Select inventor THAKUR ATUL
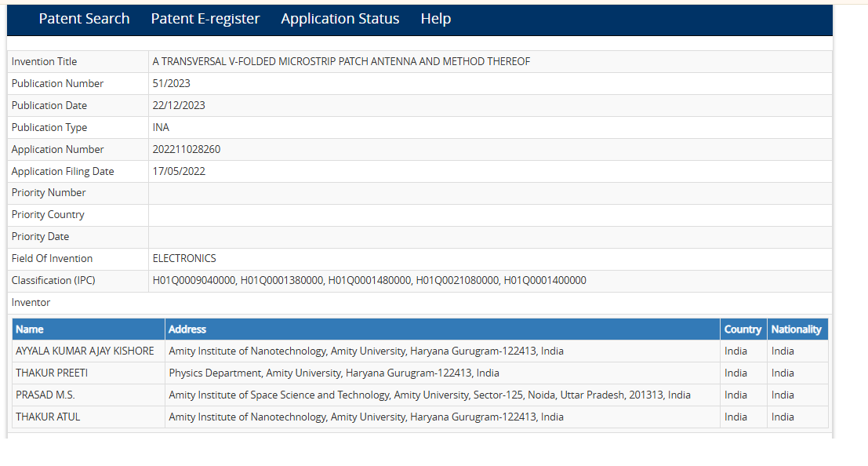This screenshot has width=868, height=466. pos(48,417)
